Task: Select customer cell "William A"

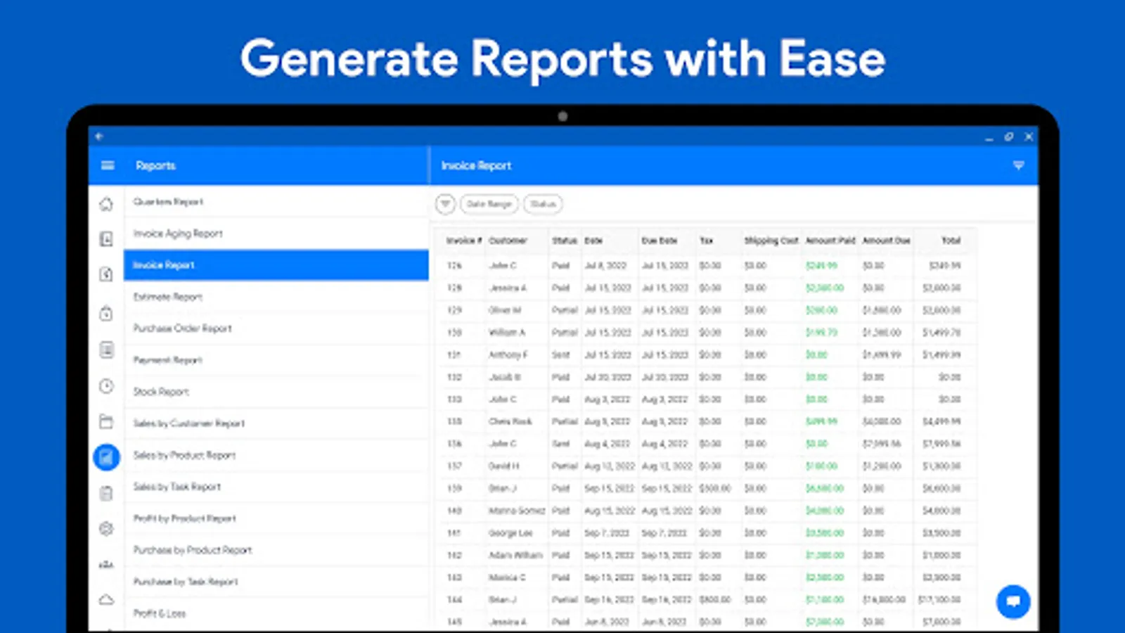Action: click(x=507, y=332)
